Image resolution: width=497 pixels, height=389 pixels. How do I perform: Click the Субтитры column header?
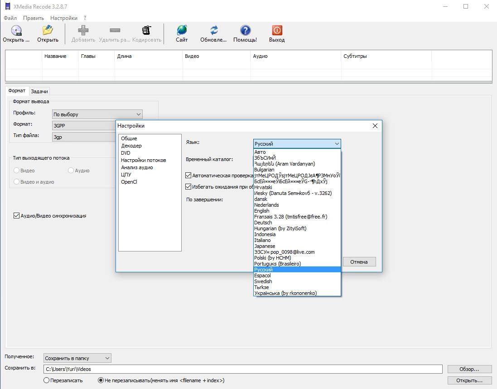(x=386, y=56)
